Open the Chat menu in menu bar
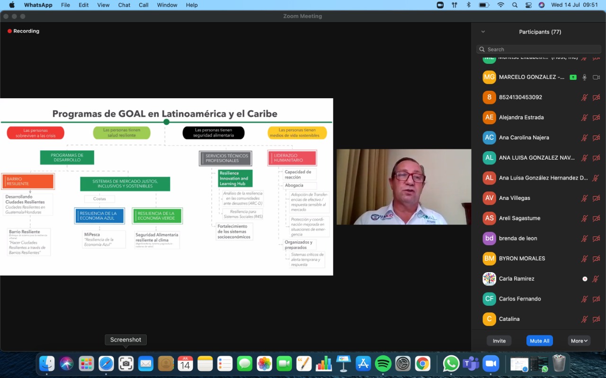The width and height of the screenshot is (606, 378). click(x=124, y=5)
